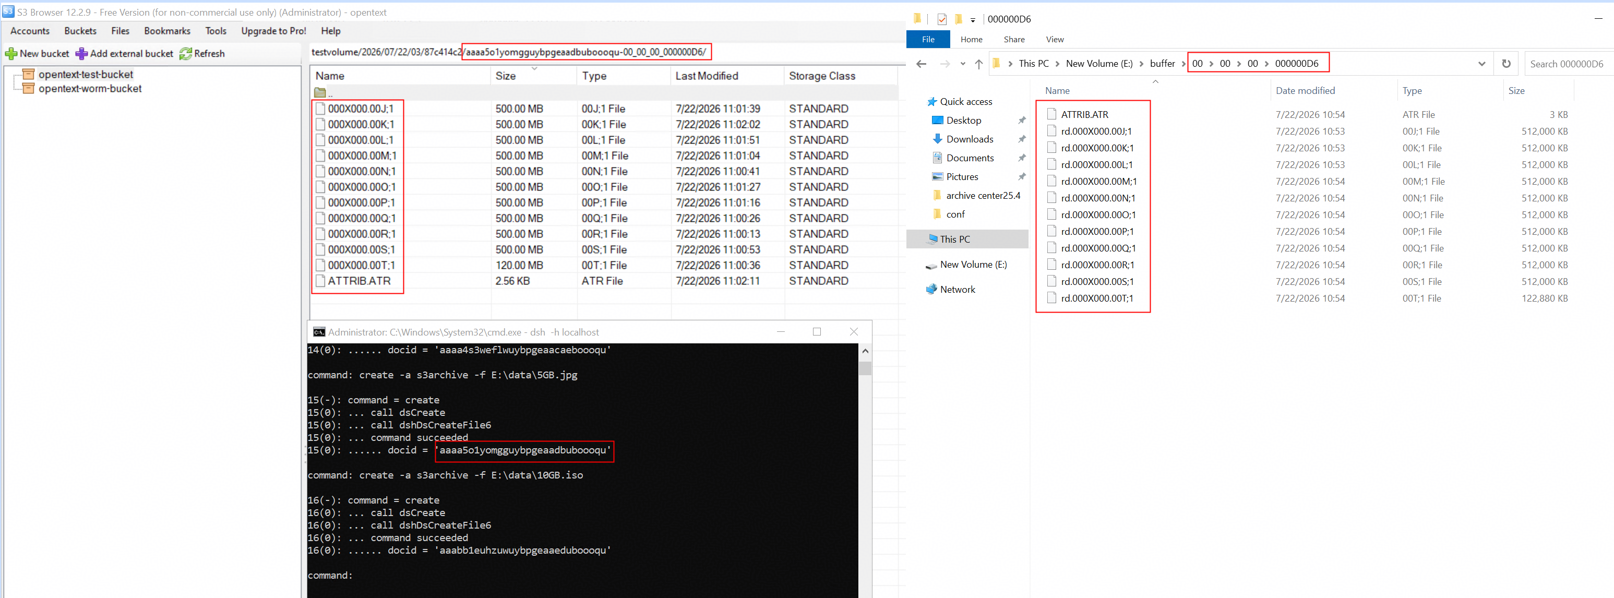Open the Bookmarks menu

point(168,31)
